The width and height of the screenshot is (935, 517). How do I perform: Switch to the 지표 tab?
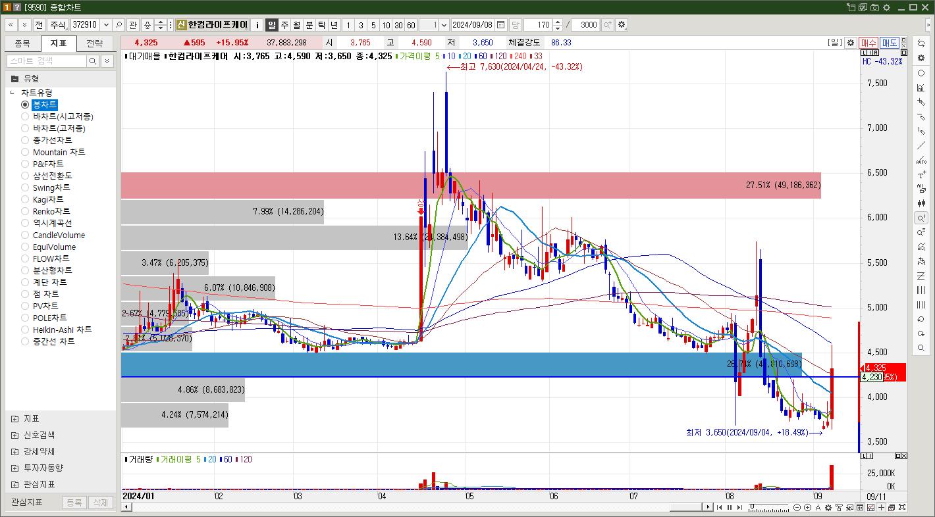tap(59, 43)
